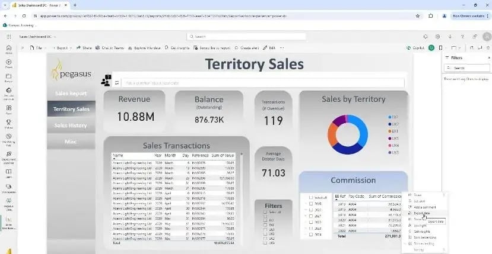The image size is (492, 254).
Task: Tick the 2020 year checkbox in Commission slicer
Action: (x=311, y=210)
